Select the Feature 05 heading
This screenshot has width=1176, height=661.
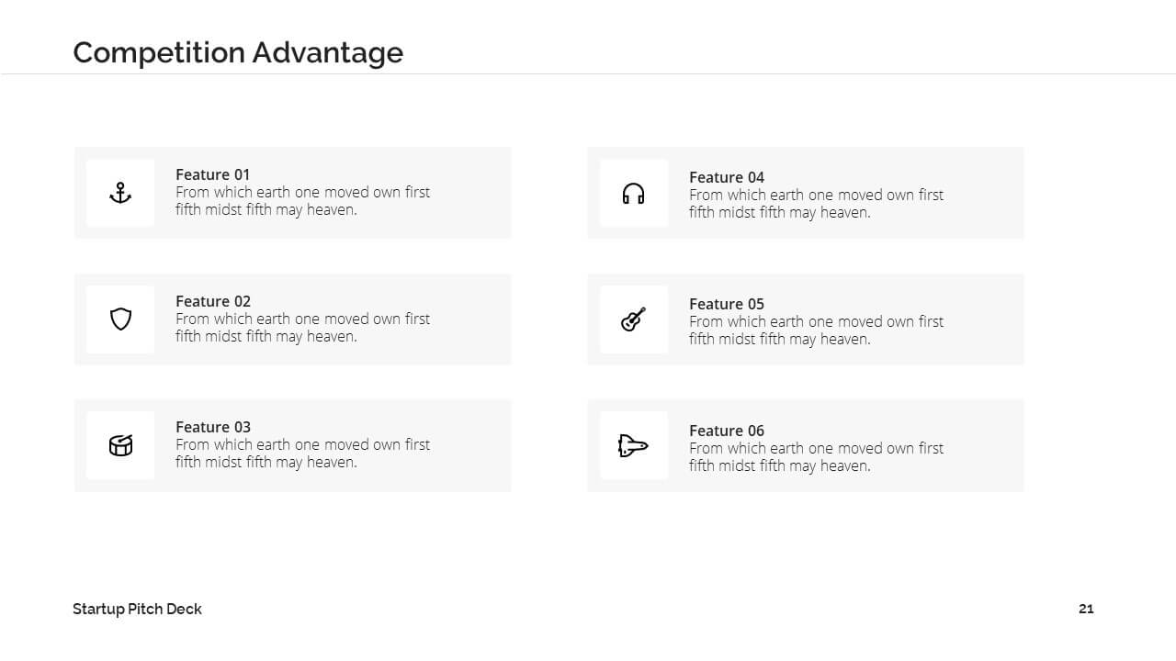click(727, 304)
